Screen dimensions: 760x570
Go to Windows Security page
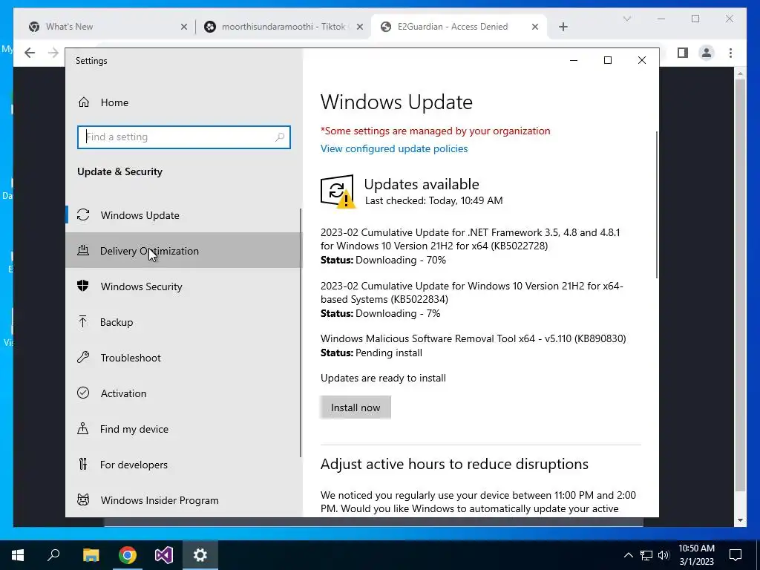[183, 286]
